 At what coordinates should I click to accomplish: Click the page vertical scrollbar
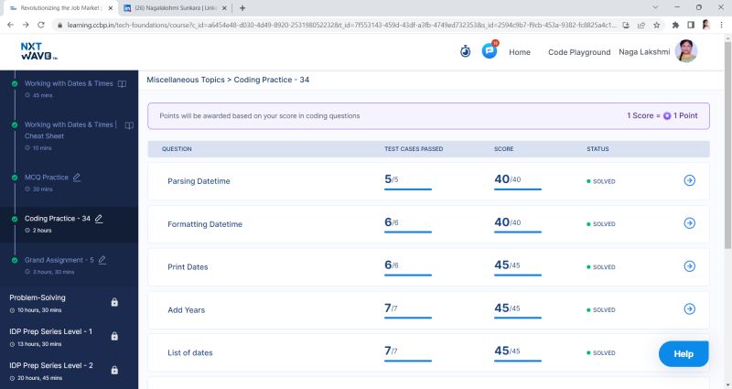pyautogui.click(x=727, y=145)
